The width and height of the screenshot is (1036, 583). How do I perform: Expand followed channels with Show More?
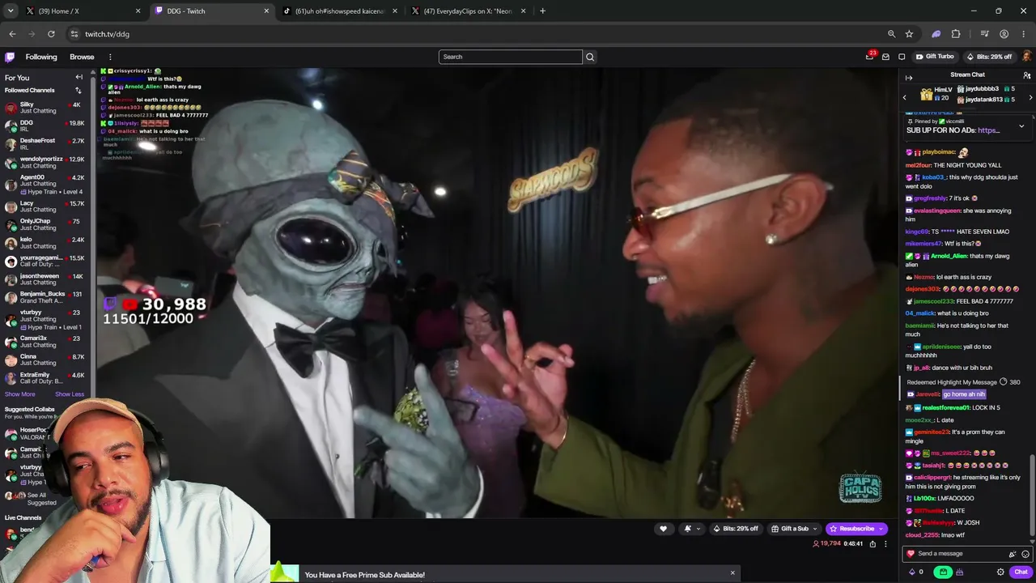(20, 394)
